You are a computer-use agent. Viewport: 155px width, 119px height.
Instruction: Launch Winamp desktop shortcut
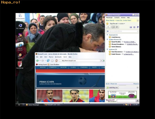(x=20, y=56)
